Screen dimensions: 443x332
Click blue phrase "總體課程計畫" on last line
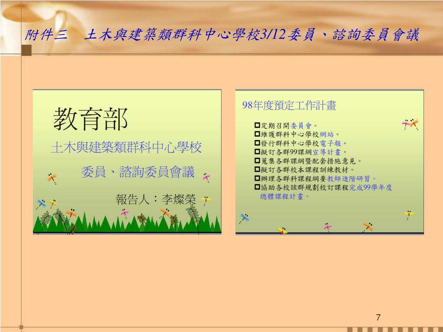coord(282,197)
